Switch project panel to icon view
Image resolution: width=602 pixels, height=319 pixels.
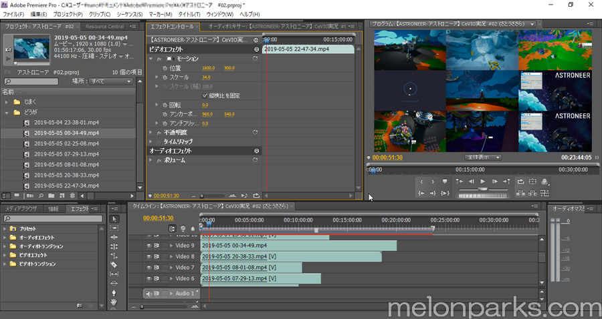17,196
